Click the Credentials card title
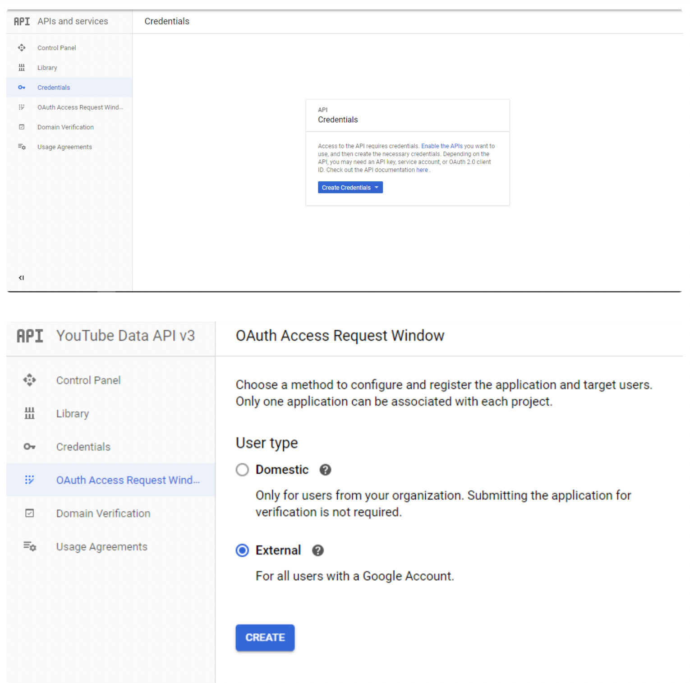Screen dimensions: 690x683 point(338,120)
